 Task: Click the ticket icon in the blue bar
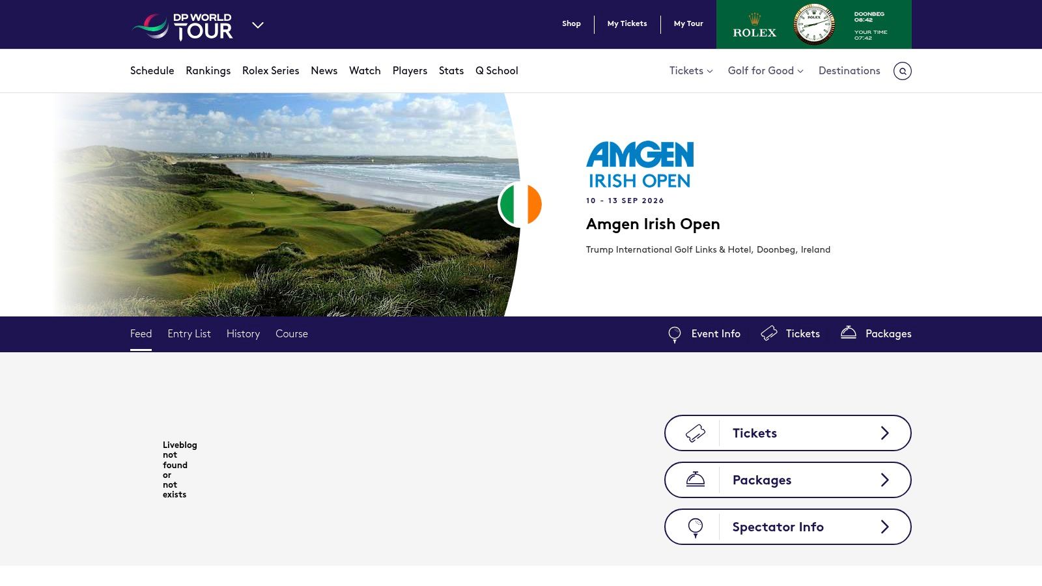(769, 333)
